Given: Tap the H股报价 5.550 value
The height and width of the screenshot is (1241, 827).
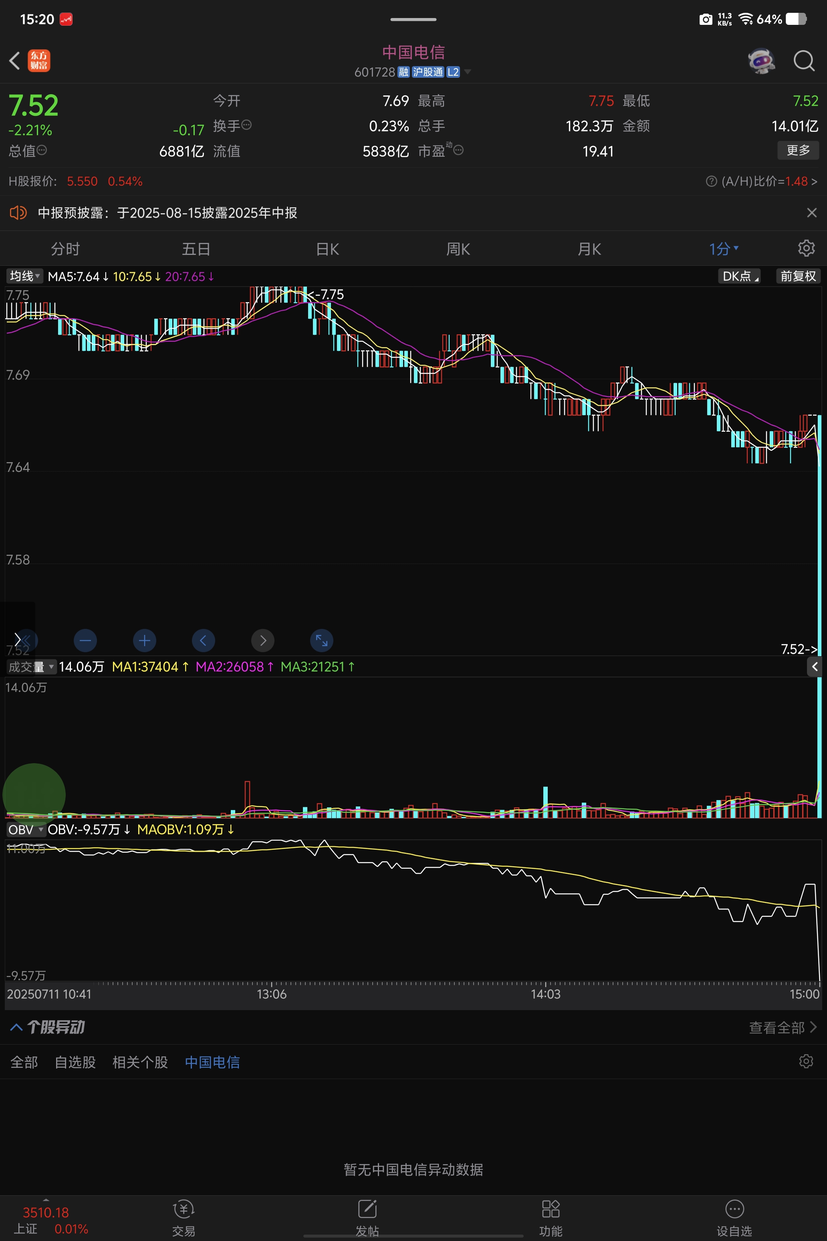Looking at the screenshot, I should (x=82, y=182).
